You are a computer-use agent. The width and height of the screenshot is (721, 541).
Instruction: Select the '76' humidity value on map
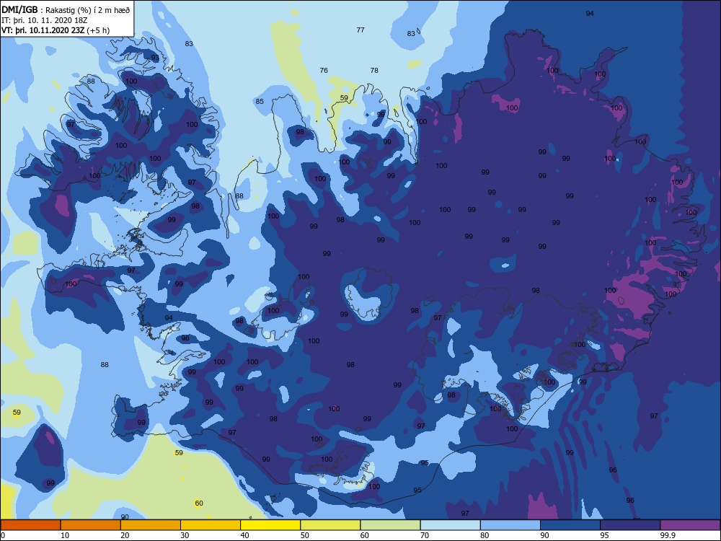pyautogui.click(x=324, y=71)
